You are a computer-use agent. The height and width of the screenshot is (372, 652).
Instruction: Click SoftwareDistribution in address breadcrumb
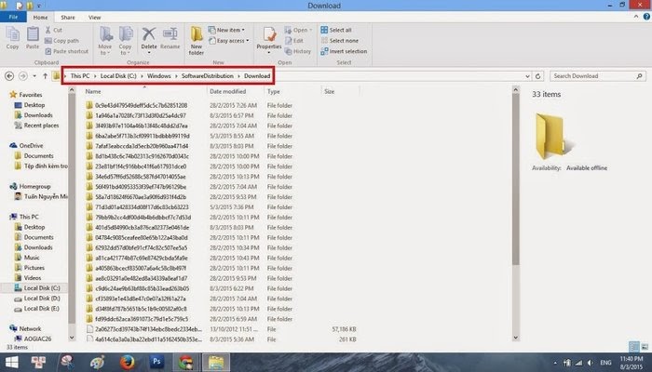point(207,76)
